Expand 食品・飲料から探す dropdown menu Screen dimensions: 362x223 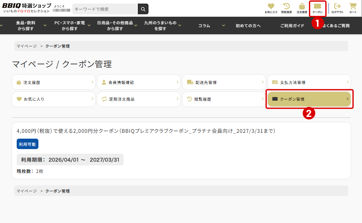pyautogui.click(x=26, y=25)
